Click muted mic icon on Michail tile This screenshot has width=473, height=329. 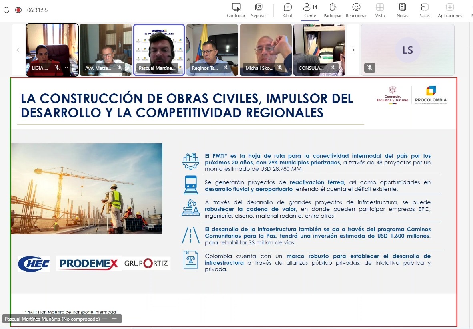(x=280, y=68)
